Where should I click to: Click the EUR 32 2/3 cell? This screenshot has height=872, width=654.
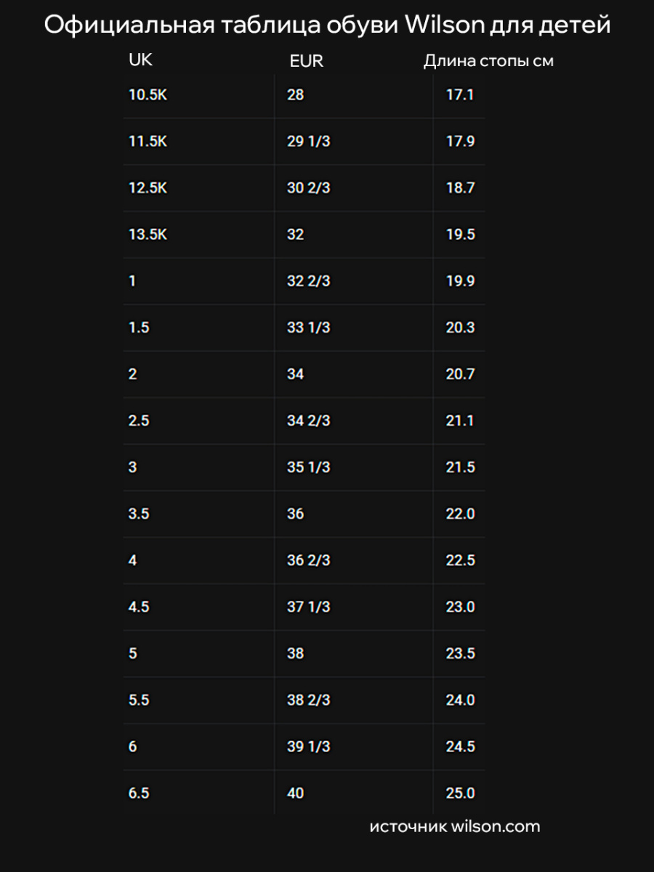tap(308, 280)
